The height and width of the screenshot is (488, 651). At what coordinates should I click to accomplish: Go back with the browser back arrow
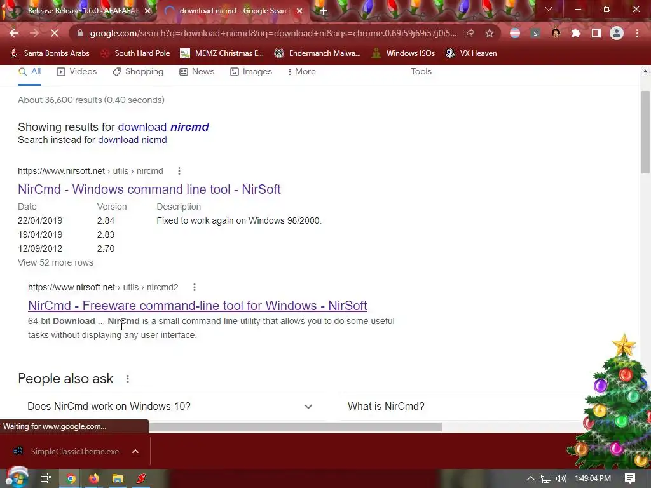click(x=14, y=33)
